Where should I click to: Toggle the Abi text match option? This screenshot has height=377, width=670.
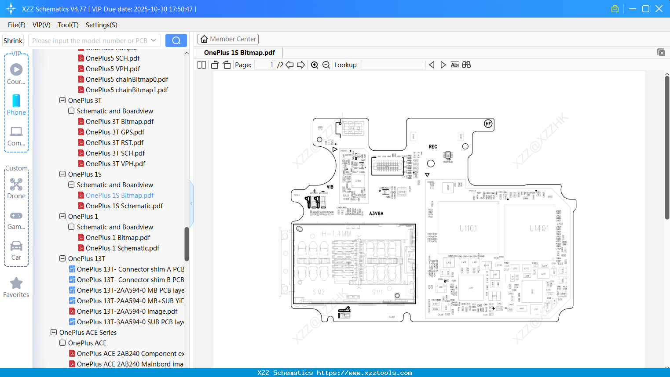pos(455,65)
